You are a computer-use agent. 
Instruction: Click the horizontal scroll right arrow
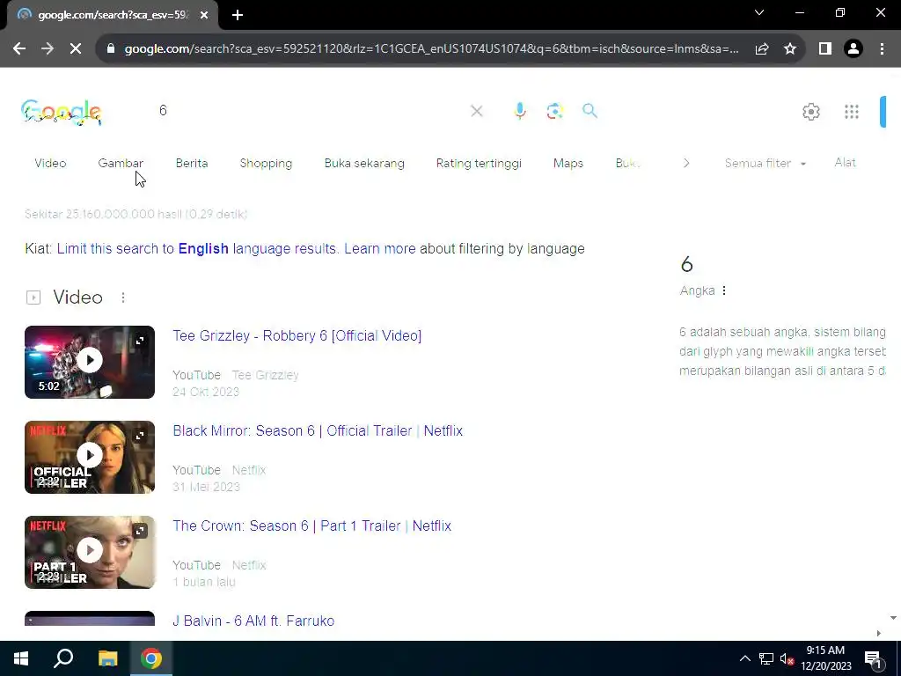[879, 633]
